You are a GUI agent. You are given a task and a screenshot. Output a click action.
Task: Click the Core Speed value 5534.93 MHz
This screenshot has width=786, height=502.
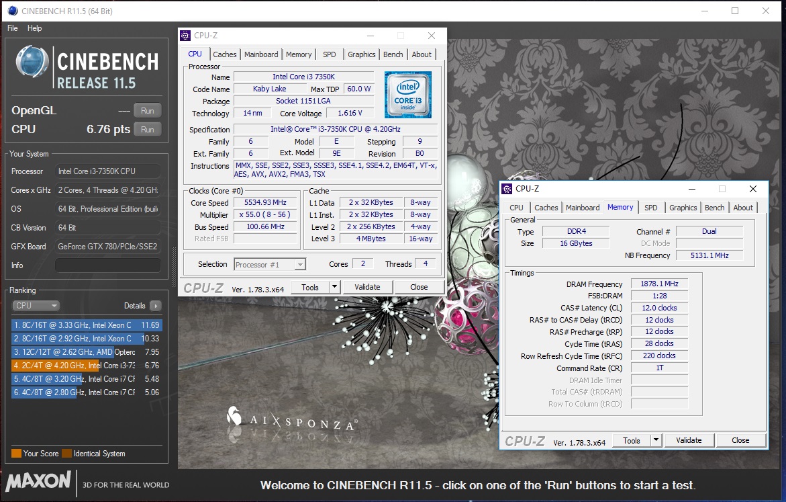coord(265,202)
